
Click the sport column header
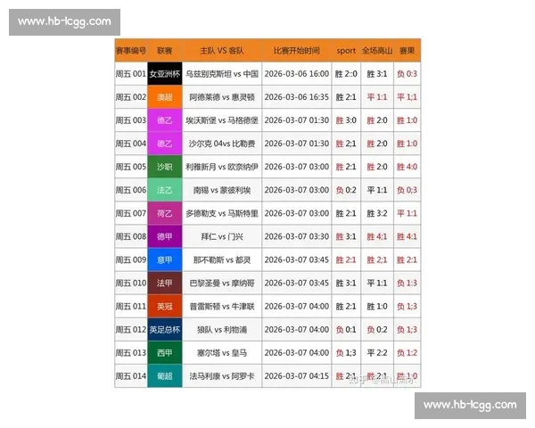(x=346, y=51)
